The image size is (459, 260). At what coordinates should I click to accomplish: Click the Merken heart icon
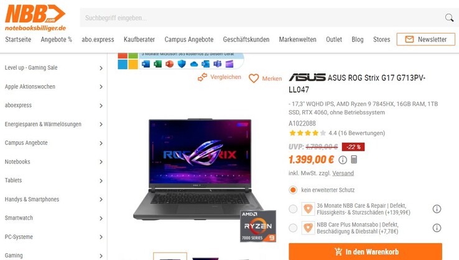[x=254, y=78]
